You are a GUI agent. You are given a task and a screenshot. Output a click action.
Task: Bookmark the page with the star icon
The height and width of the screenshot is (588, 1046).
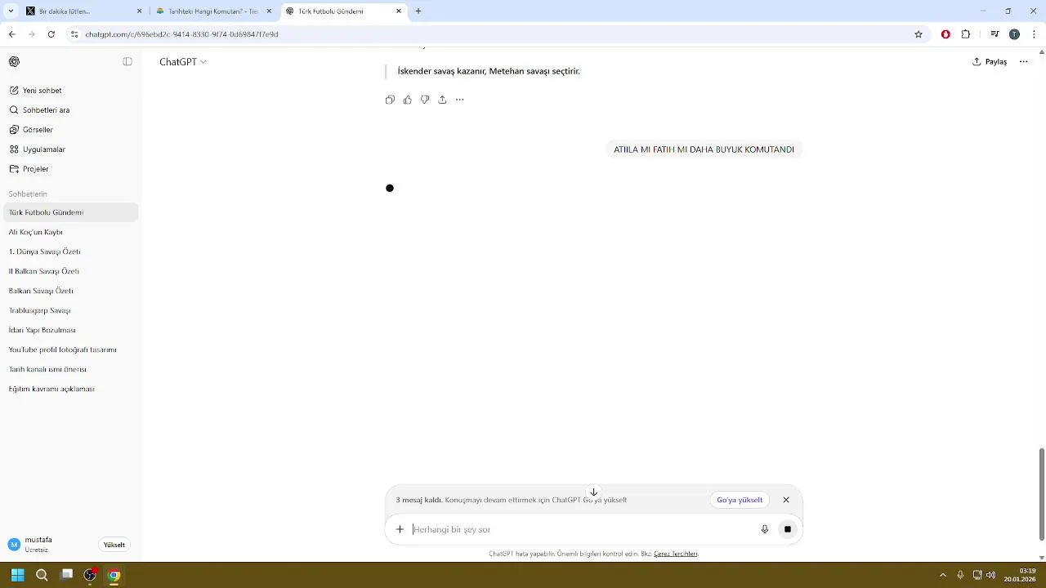point(919,34)
